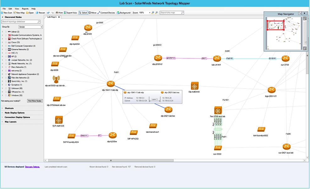Click the map's horizontal scrollbar

pos(111,160)
